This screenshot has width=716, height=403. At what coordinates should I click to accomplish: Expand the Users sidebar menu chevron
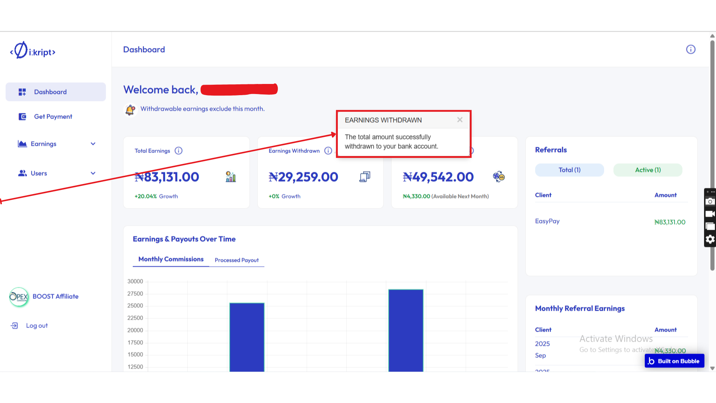point(93,174)
